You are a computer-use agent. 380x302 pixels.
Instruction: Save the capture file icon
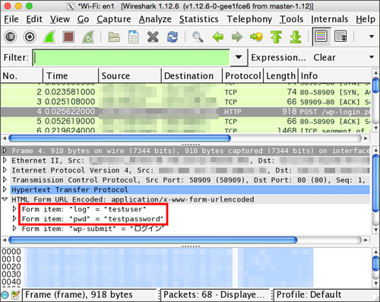134,37
